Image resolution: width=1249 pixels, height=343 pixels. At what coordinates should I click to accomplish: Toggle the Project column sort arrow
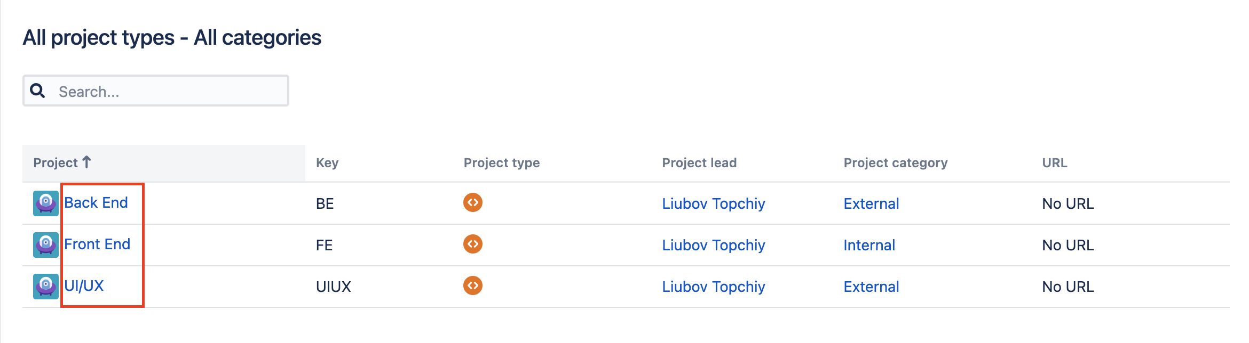tap(86, 162)
